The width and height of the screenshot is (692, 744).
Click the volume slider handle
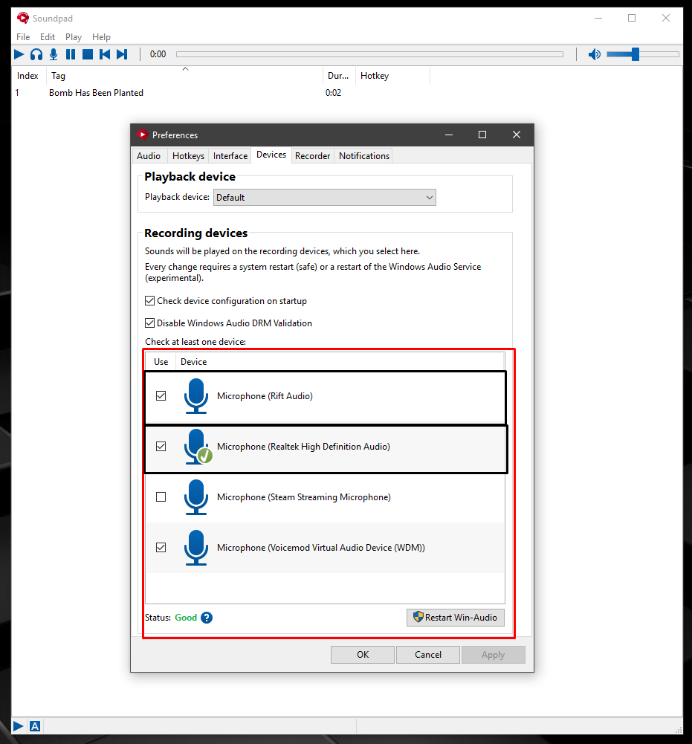coord(636,54)
